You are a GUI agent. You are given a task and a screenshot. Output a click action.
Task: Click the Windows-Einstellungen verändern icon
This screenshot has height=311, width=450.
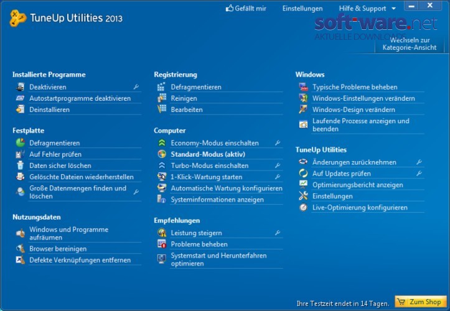pos(303,98)
